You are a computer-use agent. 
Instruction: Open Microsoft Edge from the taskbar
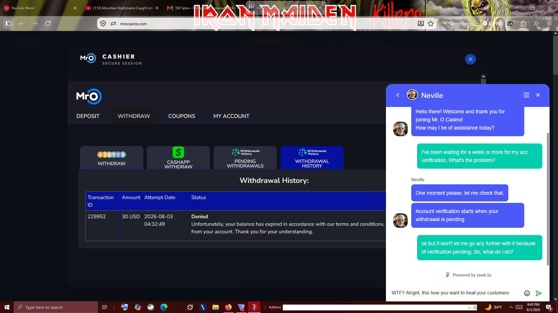(164, 307)
